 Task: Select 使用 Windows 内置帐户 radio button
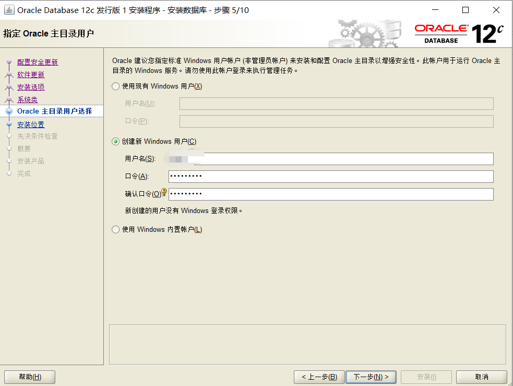pyautogui.click(x=115, y=230)
